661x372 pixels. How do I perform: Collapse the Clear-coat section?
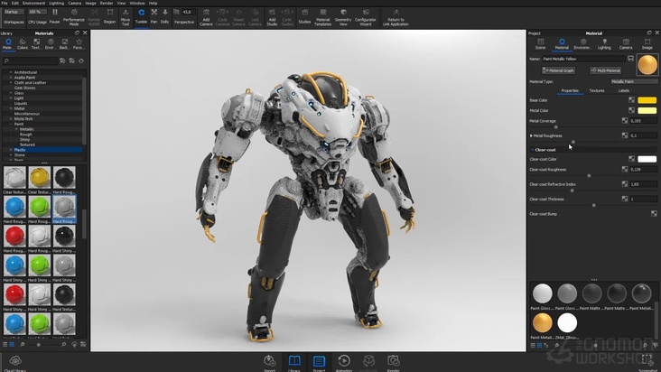tap(533, 150)
